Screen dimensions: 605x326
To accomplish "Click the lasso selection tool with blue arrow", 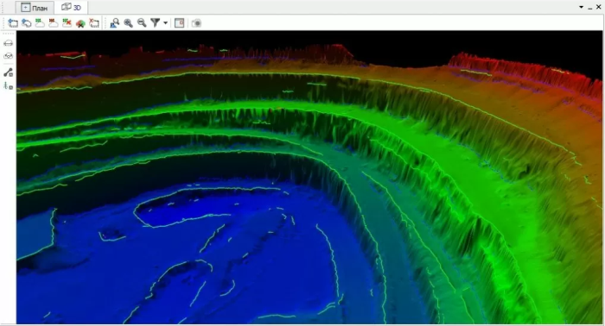I will [26, 23].
